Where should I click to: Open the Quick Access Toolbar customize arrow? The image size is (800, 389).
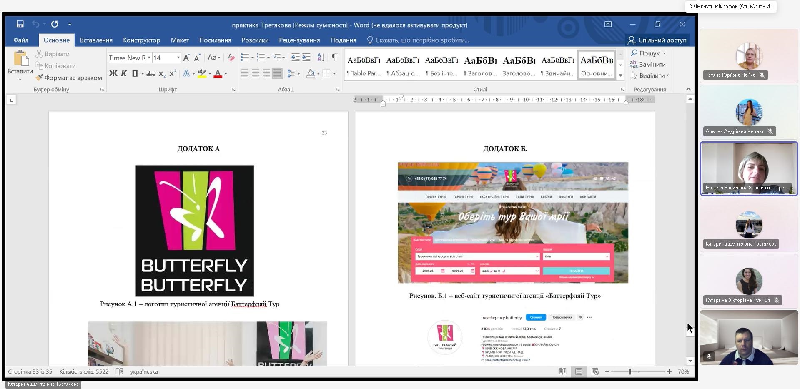point(70,24)
